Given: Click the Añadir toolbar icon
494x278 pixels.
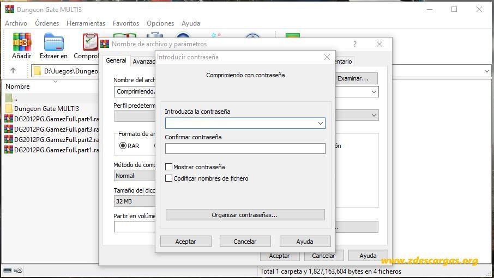Looking at the screenshot, I should point(22,42).
